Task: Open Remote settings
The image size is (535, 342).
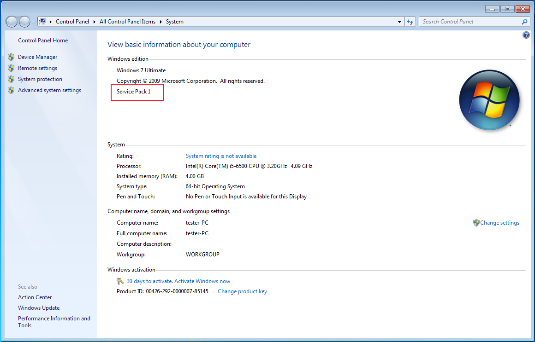Action: (x=37, y=68)
